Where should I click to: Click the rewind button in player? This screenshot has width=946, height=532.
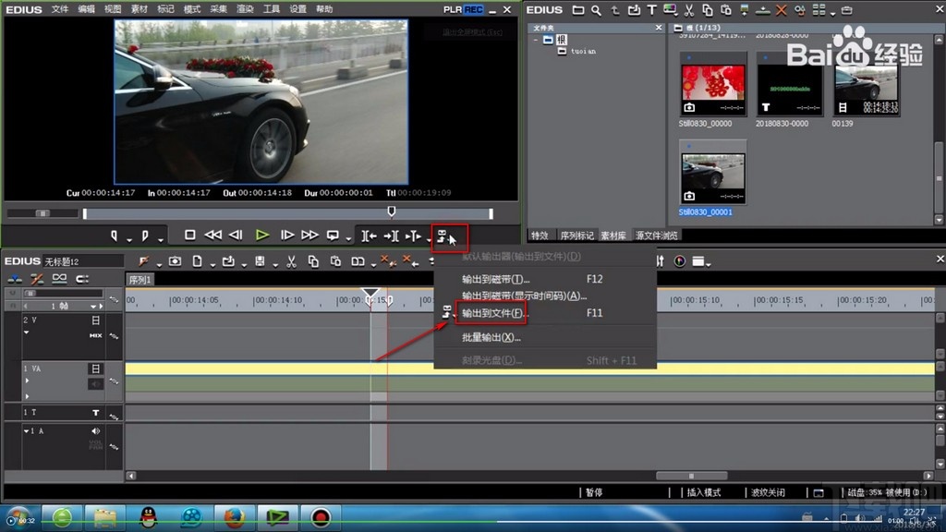[x=213, y=235]
